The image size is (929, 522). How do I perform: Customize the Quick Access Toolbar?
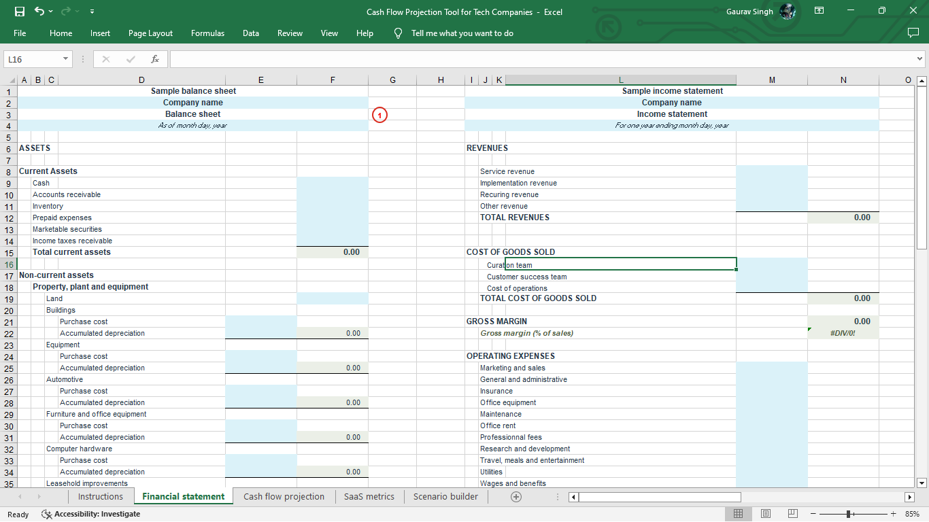click(x=92, y=12)
